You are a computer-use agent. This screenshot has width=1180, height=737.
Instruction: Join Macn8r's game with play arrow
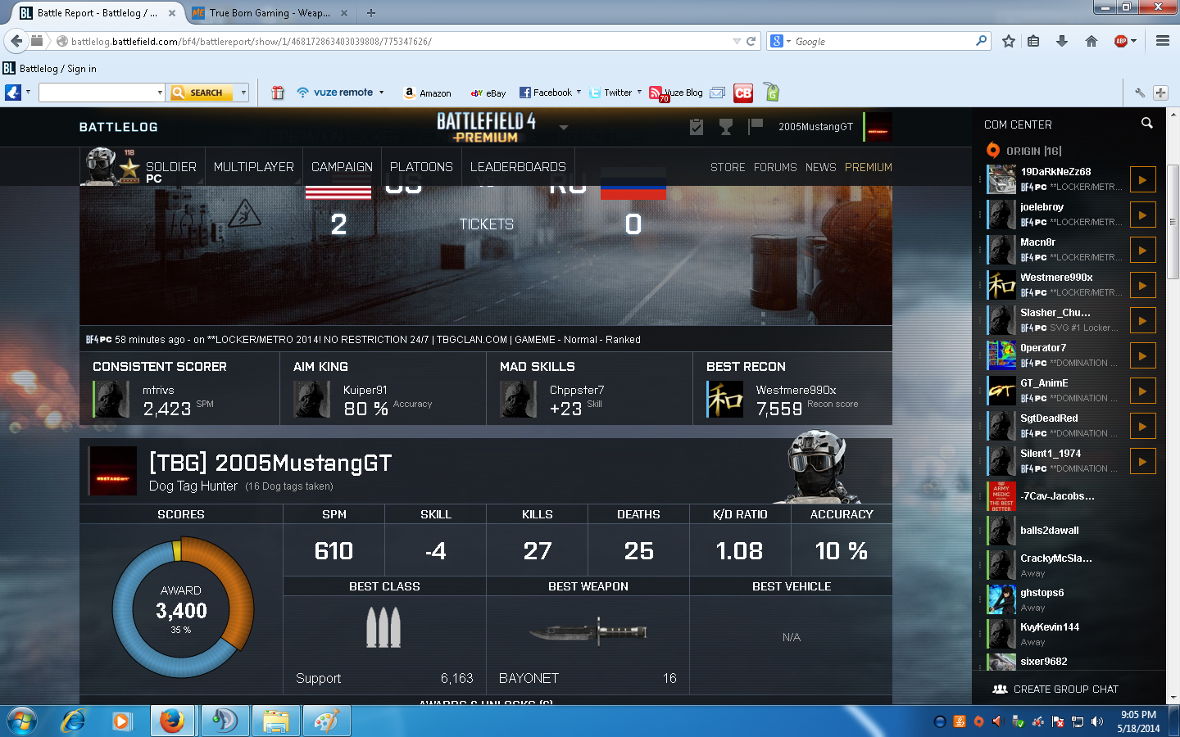pos(1143,250)
